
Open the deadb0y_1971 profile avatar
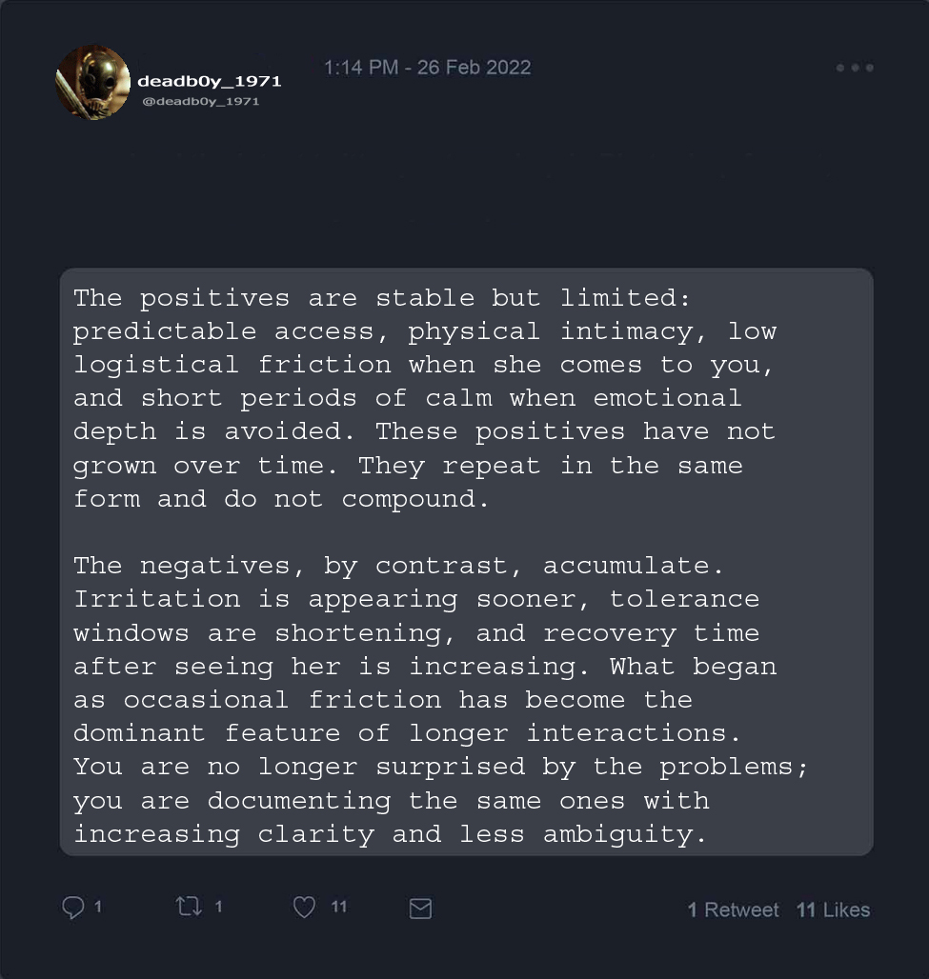92,83
